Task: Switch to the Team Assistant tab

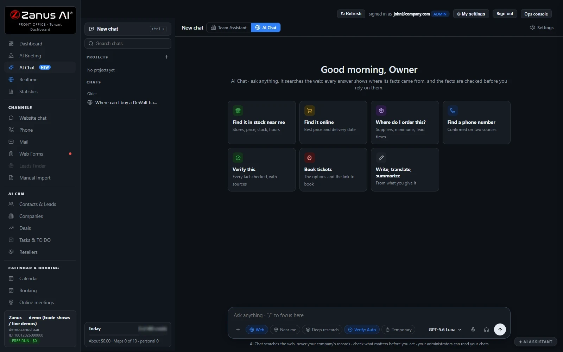Action: click(x=229, y=27)
